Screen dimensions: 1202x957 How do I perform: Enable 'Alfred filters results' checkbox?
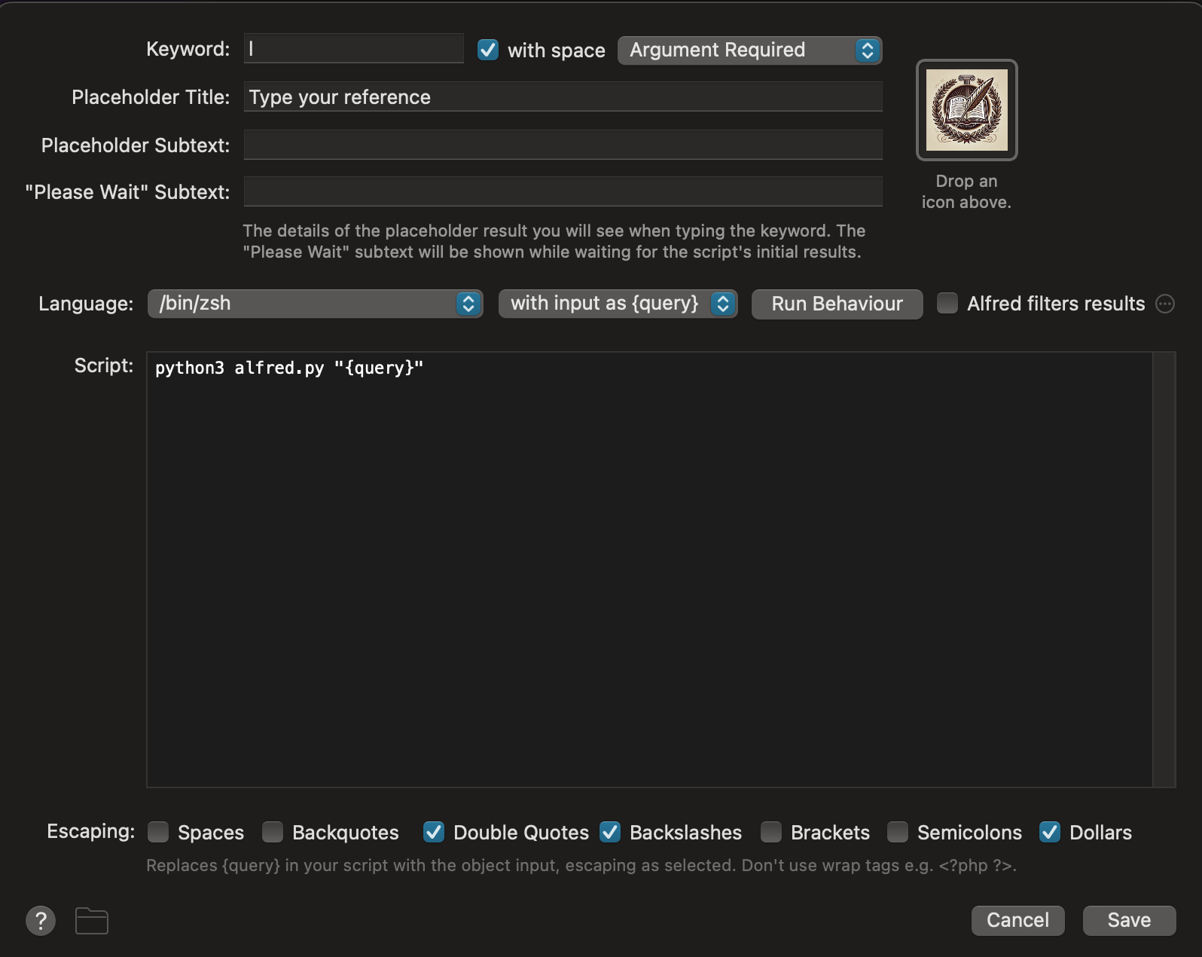pyautogui.click(x=947, y=303)
